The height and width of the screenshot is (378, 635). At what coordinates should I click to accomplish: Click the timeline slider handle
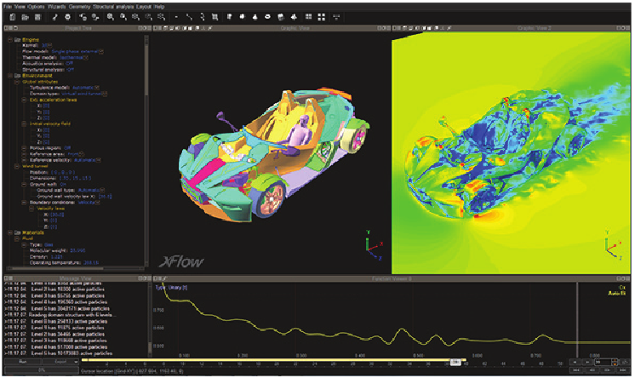[455, 362]
